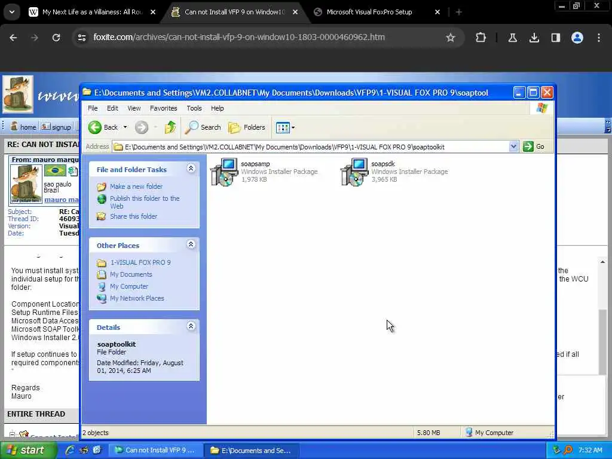This screenshot has height=459, width=612.
Task: Launch Internet Explorer from quick launch
Action: tap(70, 450)
